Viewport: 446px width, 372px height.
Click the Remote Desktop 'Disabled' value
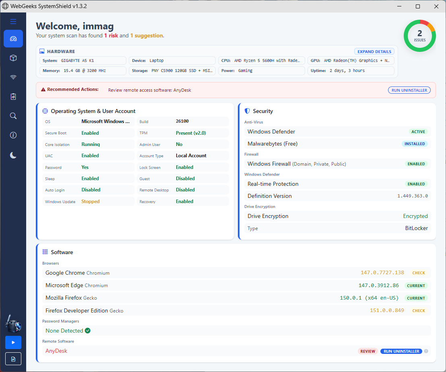pos(185,190)
